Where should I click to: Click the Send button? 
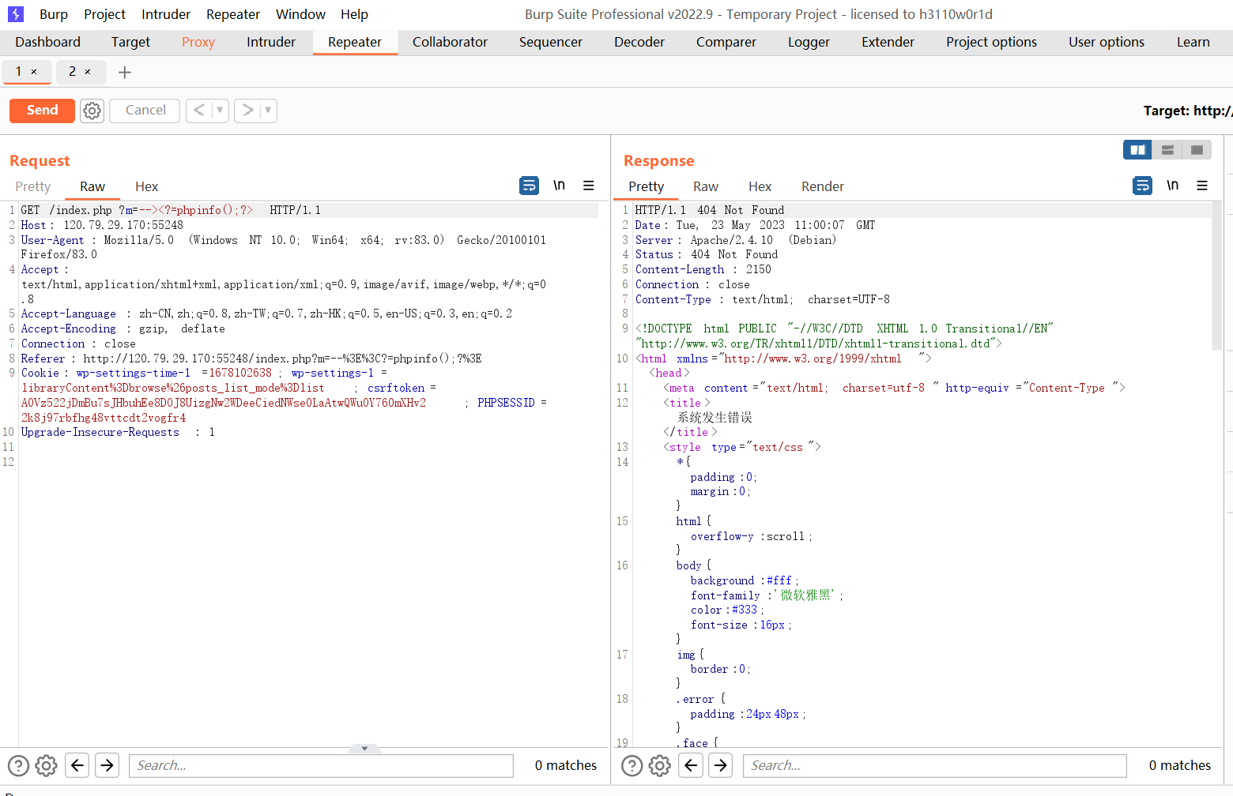[x=42, y=111]
